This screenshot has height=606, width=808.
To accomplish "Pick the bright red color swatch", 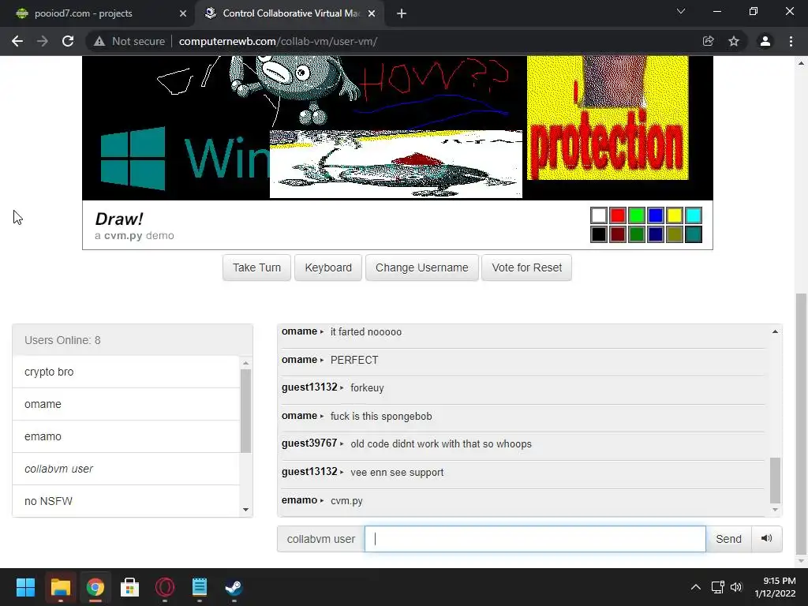I will (617, 215).
